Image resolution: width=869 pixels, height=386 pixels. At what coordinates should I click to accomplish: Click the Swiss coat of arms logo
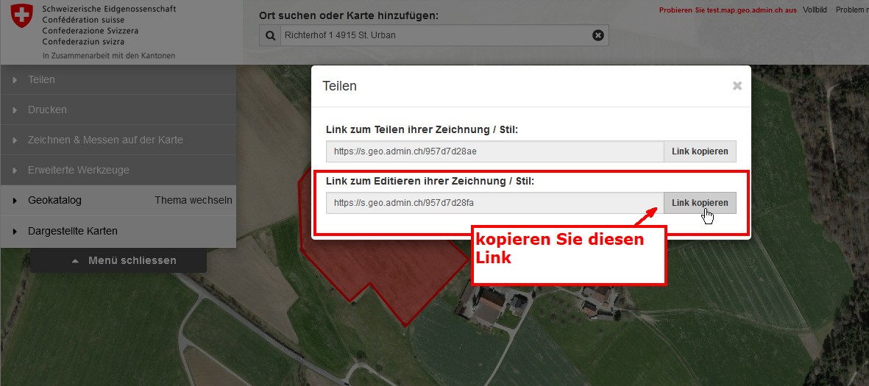(22, 15)
